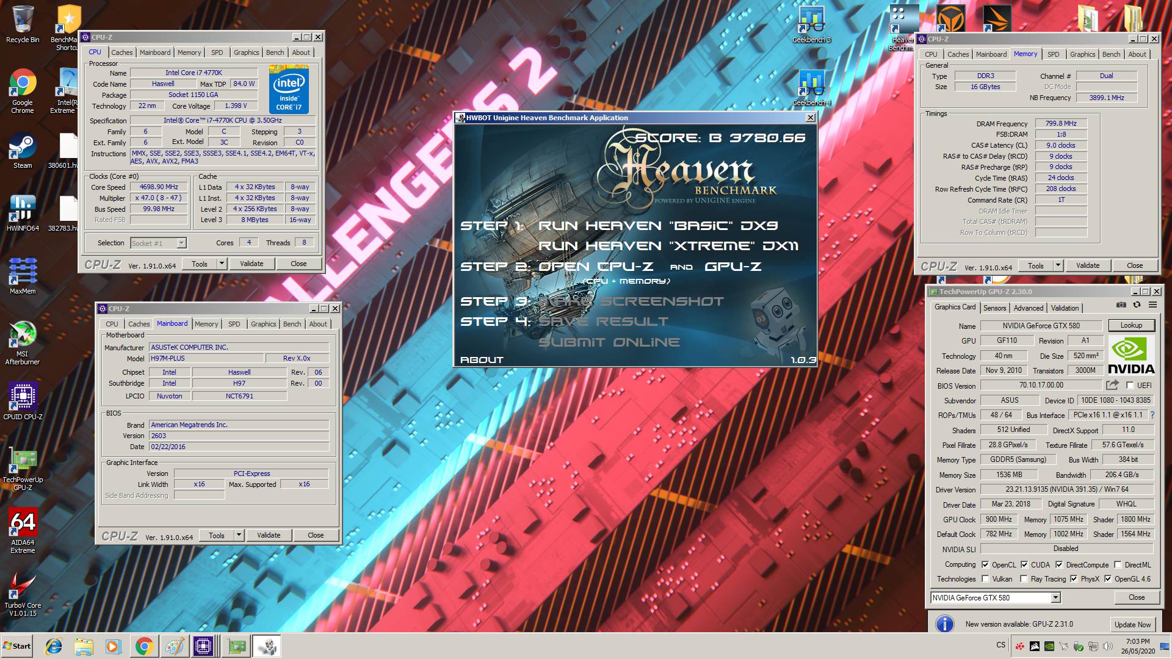
Task: Click the clock showing 7:03 PM
Action: click(1137, 641)
